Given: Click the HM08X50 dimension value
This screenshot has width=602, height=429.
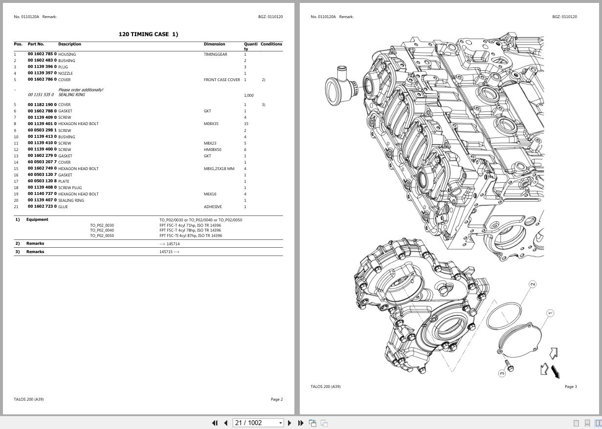Looking at the screenshot, I should point(213,150).
